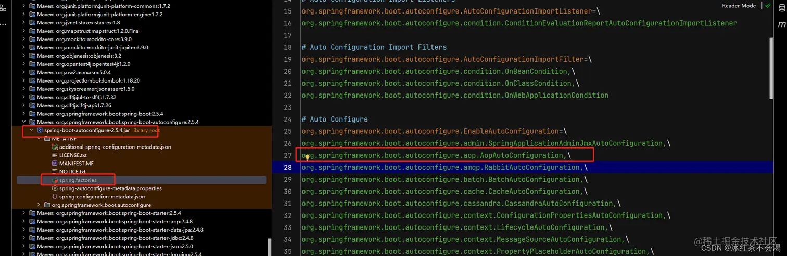
Task: Expand Maven spring-boot-starter:2.5.4 node
Action: tap(24, 213)
